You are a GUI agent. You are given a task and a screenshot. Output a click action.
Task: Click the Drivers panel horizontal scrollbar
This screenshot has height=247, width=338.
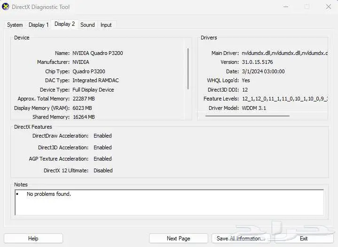(x=247, y=116)
